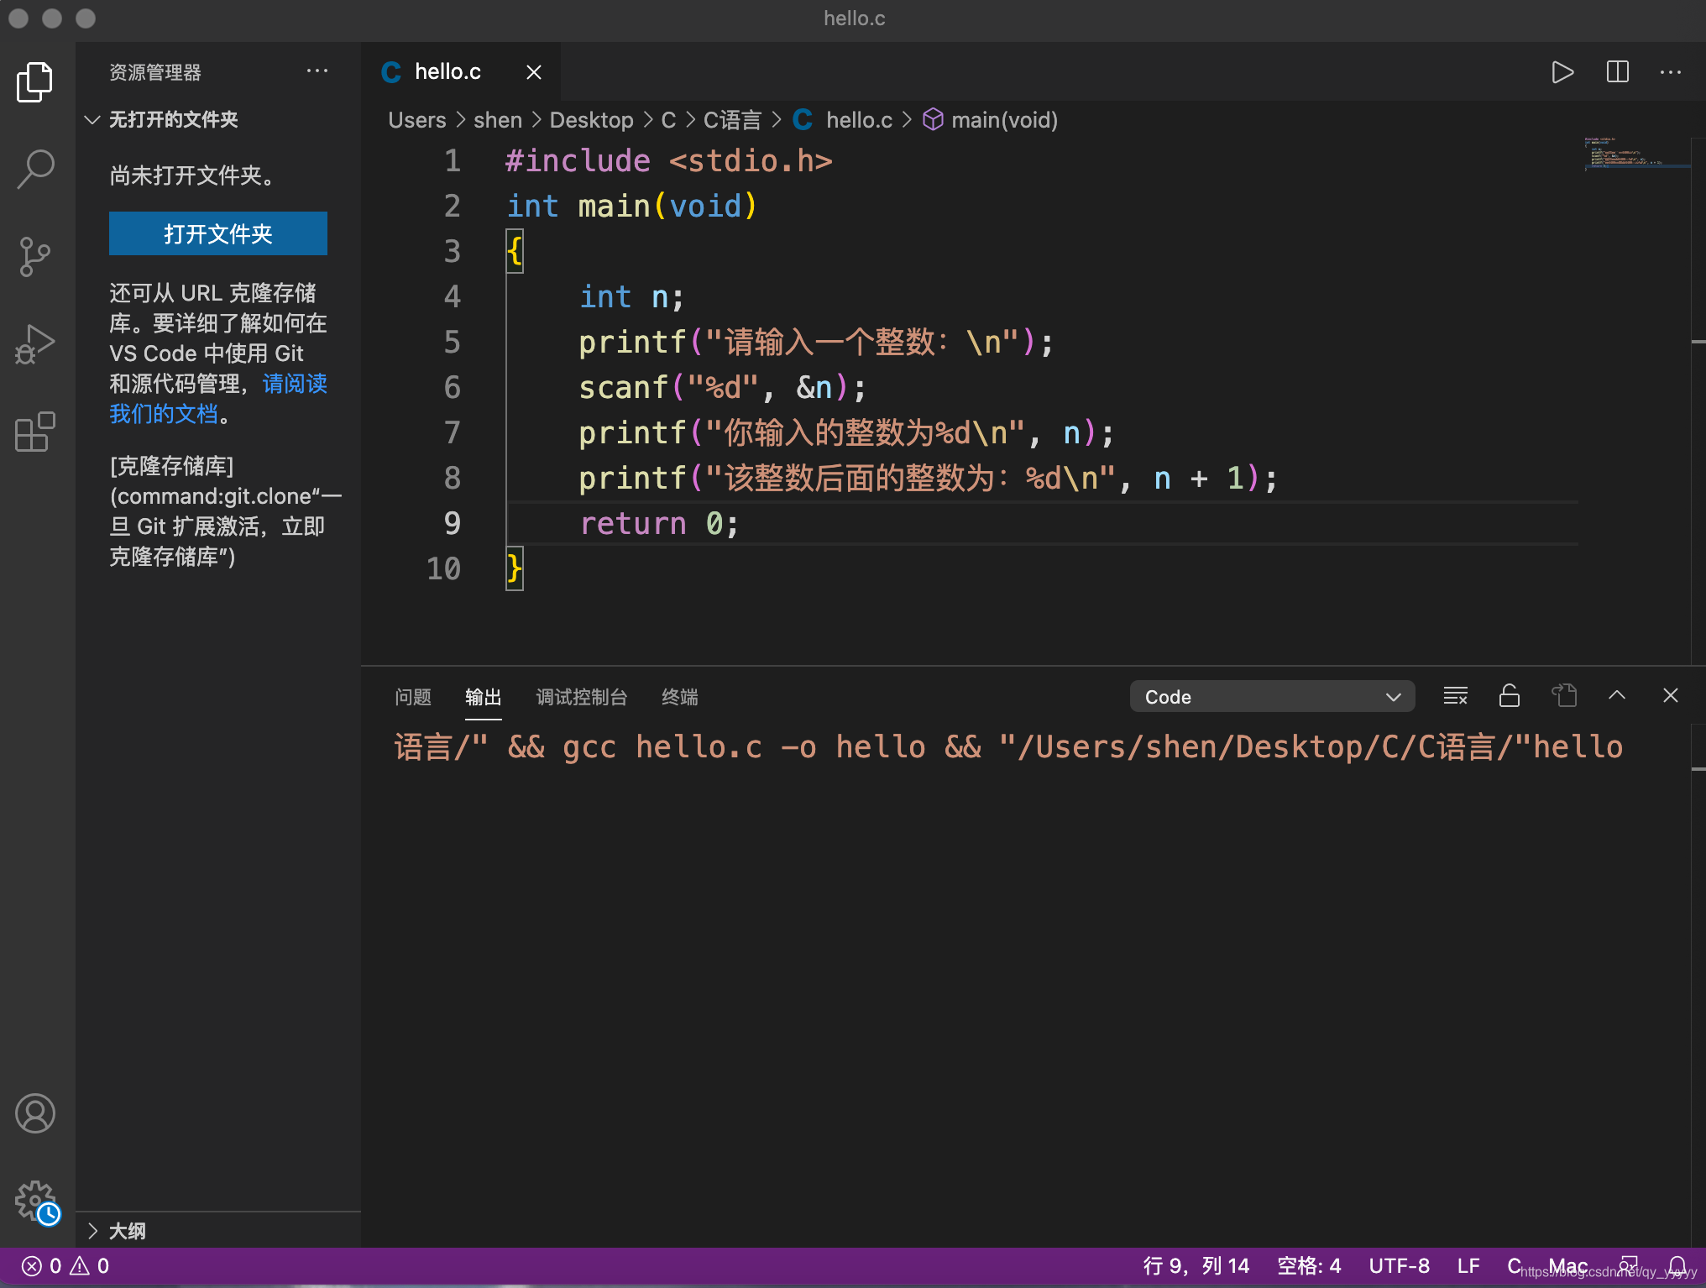Open the Code output channel dropdown
1706x1288 pixels.
tap(1271, 697)
